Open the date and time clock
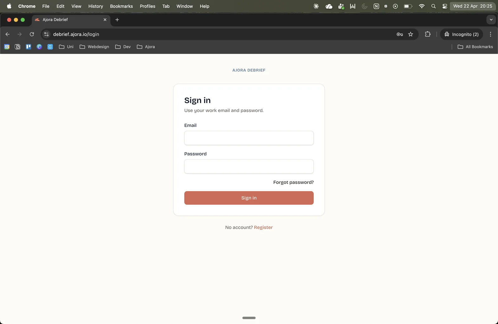 click(x=472, y=6)
